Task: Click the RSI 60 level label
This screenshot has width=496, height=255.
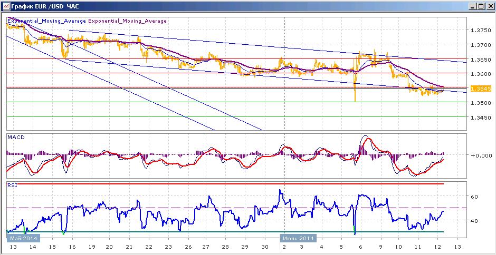Action: click(474, 196)
